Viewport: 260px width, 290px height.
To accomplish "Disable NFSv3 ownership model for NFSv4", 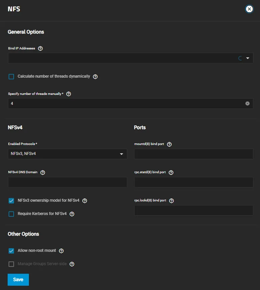I will 11,200.
